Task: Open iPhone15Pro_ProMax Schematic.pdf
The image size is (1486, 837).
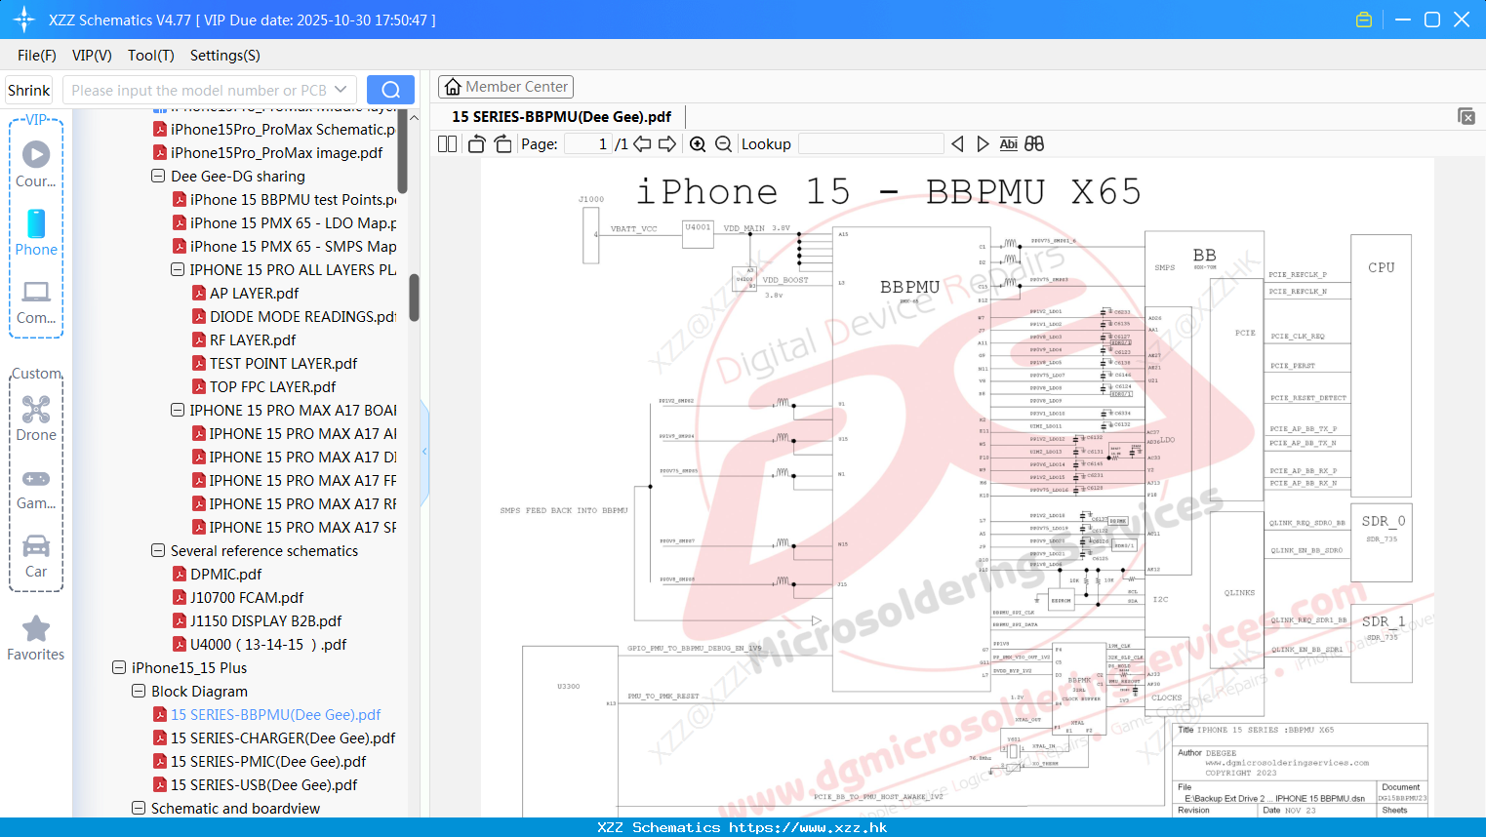Action: click(274, 130)
